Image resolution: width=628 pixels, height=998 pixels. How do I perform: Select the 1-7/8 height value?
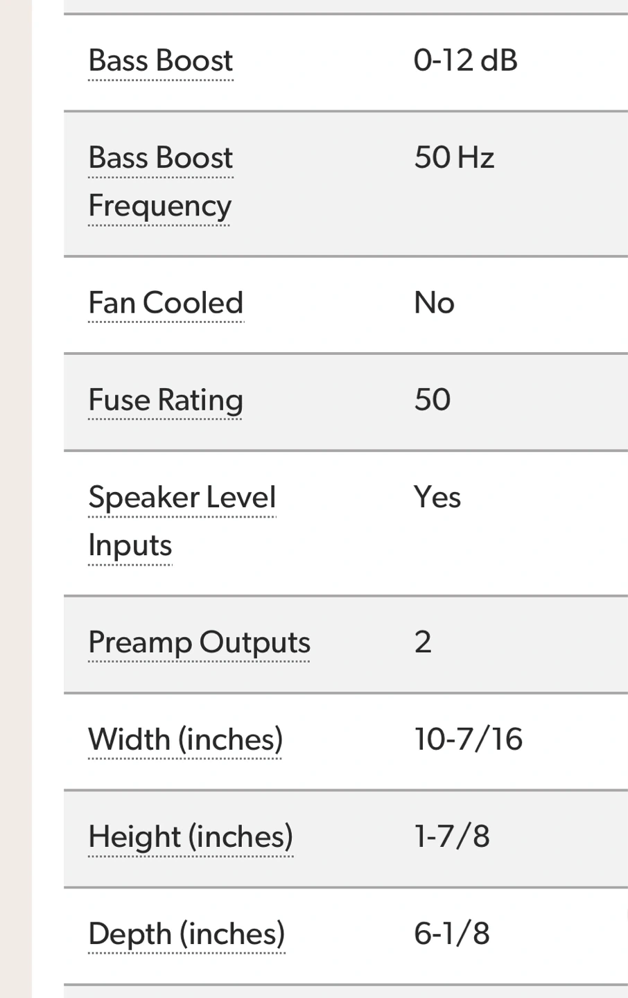coord(452,837)
